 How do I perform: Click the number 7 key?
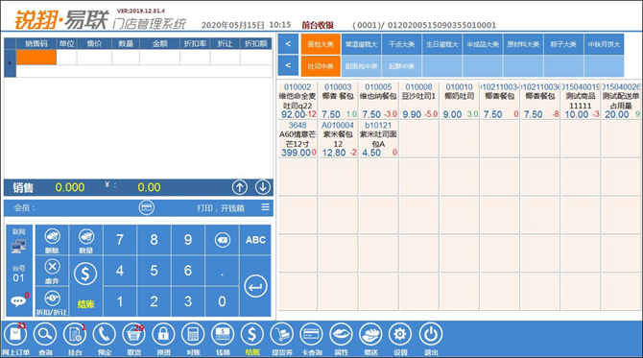pos(120,240)
